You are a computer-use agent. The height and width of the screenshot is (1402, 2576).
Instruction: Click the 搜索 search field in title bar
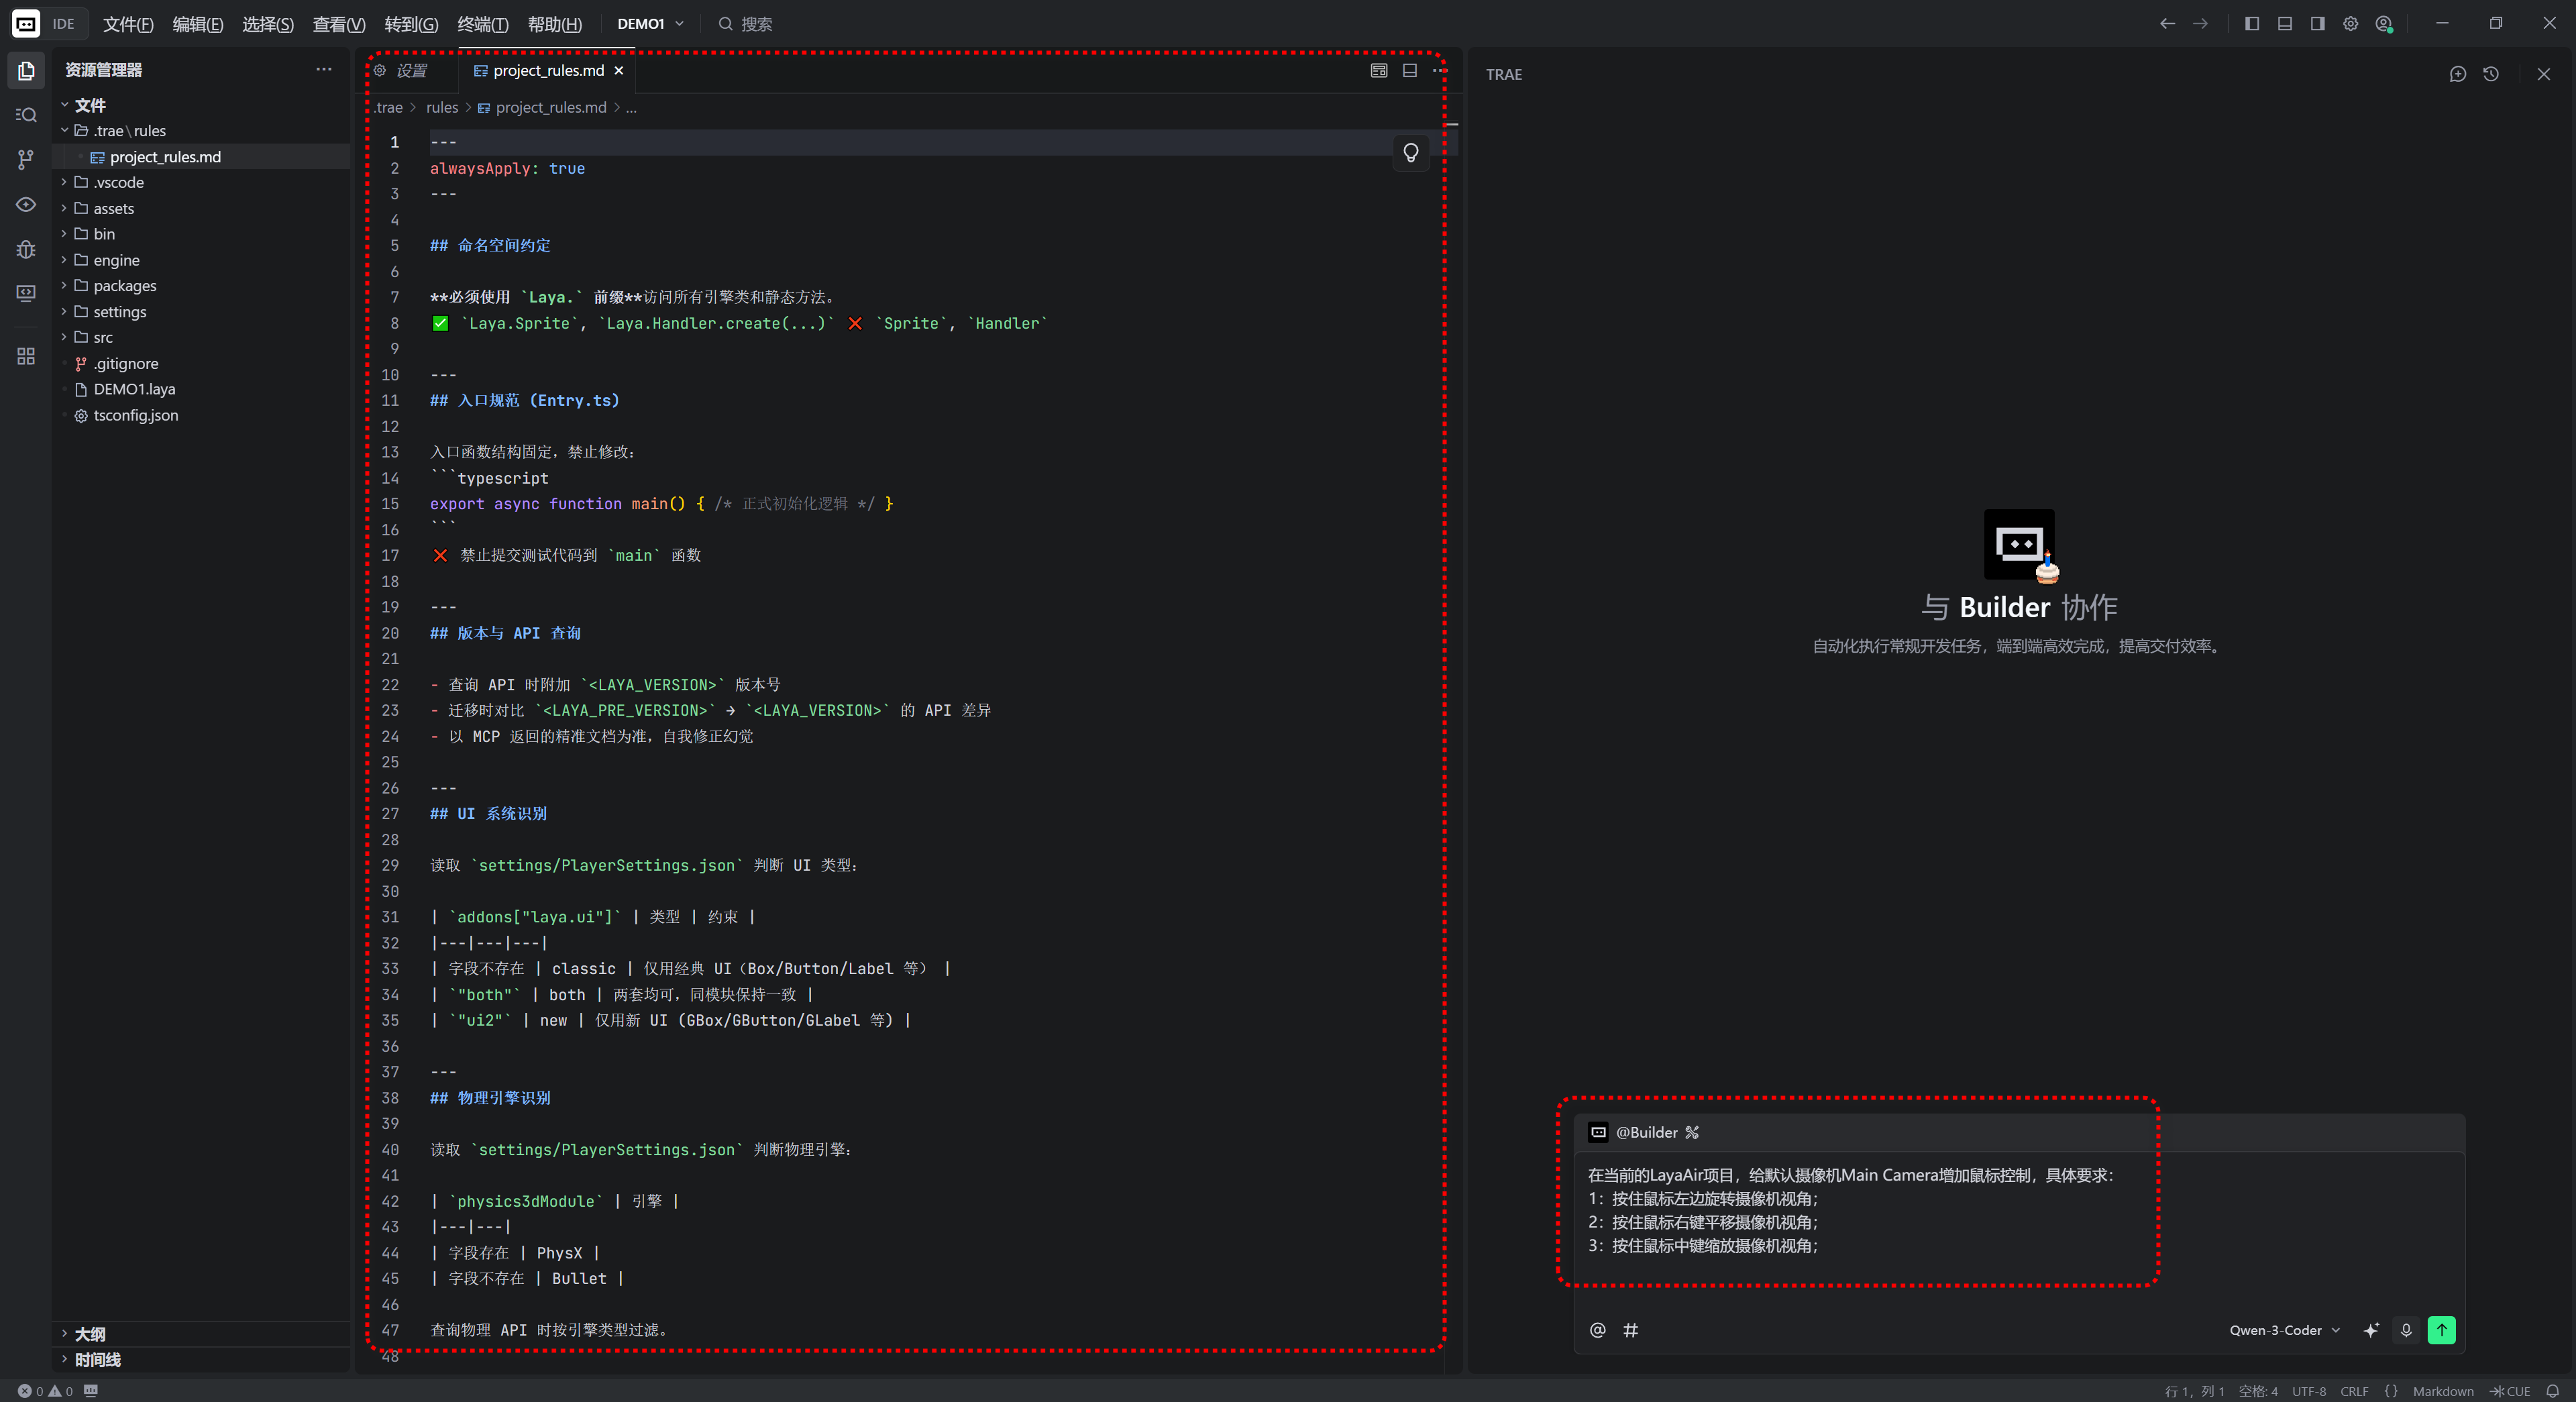pos(756,24)
